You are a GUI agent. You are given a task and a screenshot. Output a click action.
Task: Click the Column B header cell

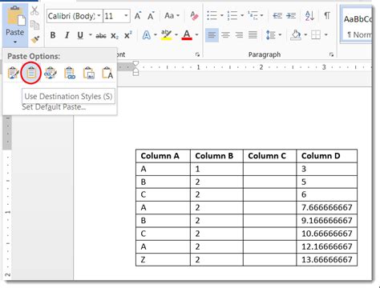(216, 156)
